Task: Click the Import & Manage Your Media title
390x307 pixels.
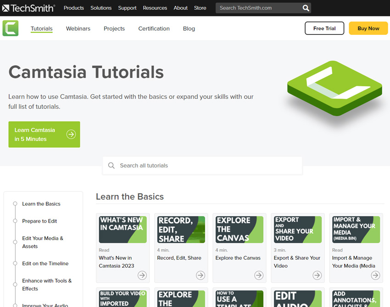Action: [x=353, y=262]
